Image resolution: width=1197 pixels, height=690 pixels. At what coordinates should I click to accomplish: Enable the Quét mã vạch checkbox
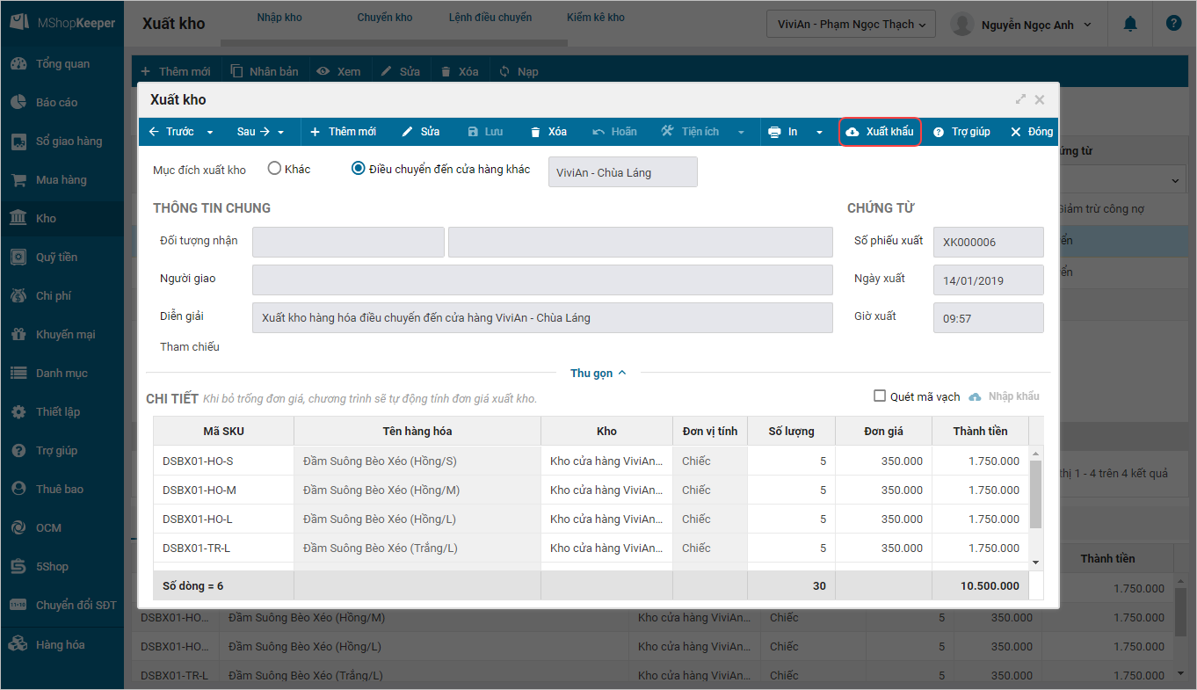click(880, 396)
